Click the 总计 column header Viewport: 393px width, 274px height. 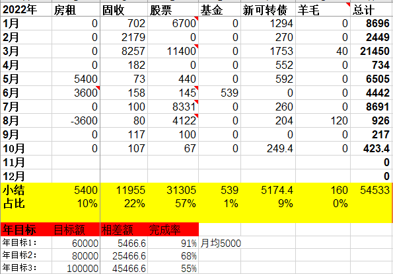point(371,10)
